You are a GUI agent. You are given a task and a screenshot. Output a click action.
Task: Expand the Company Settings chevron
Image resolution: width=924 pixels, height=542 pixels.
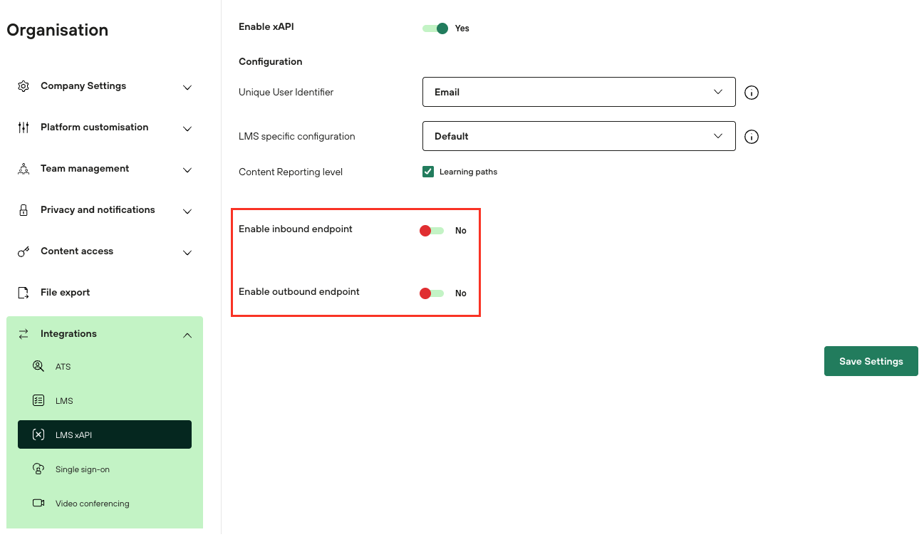pyautogui.click(x=187, y=88)
